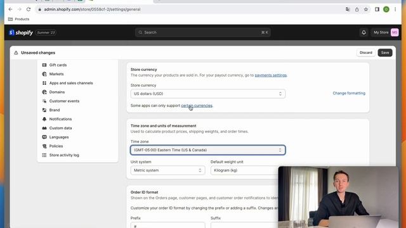Click the Brand icon in sidebar

[44, 110]
